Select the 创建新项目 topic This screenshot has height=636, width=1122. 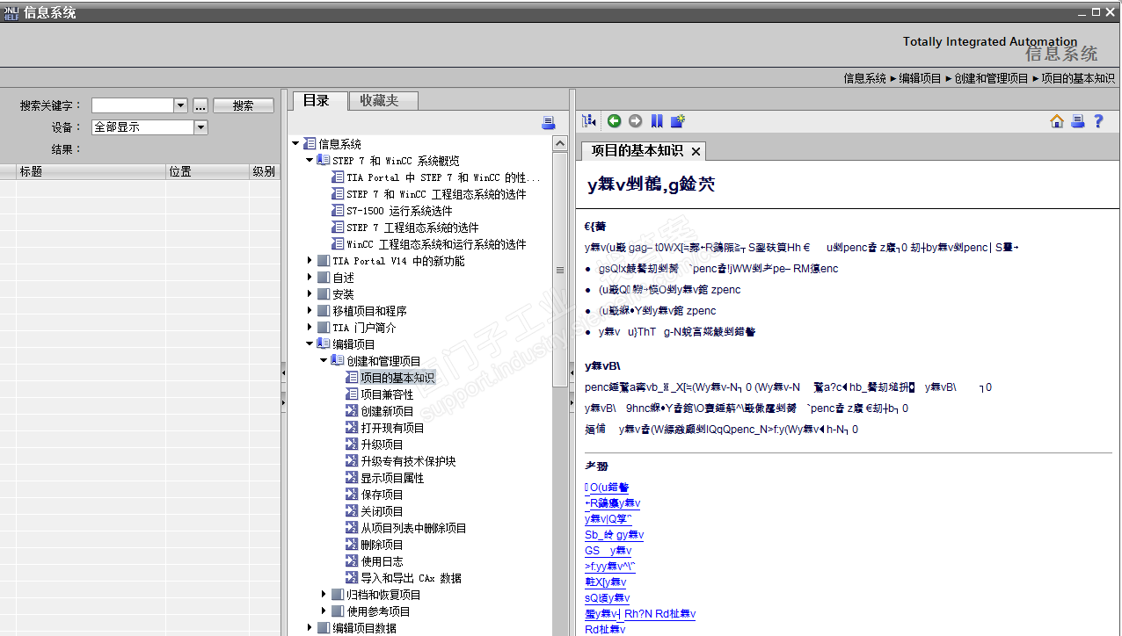click(x=387, y=411)
